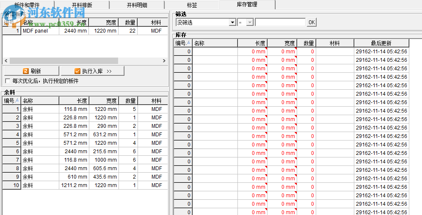Click the 材料 header in 库存 table
422x215 pixels.
pyautogui.click(x=335, y=43)
